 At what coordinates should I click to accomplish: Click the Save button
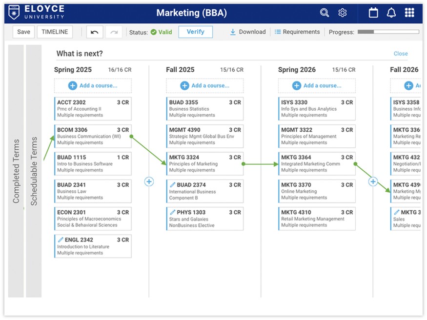click(23, 32)
